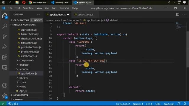Open userActions.js in the file tree
The width and height of the screenshot is (189, 106).
pyautogui.click(x=29, y=56)
